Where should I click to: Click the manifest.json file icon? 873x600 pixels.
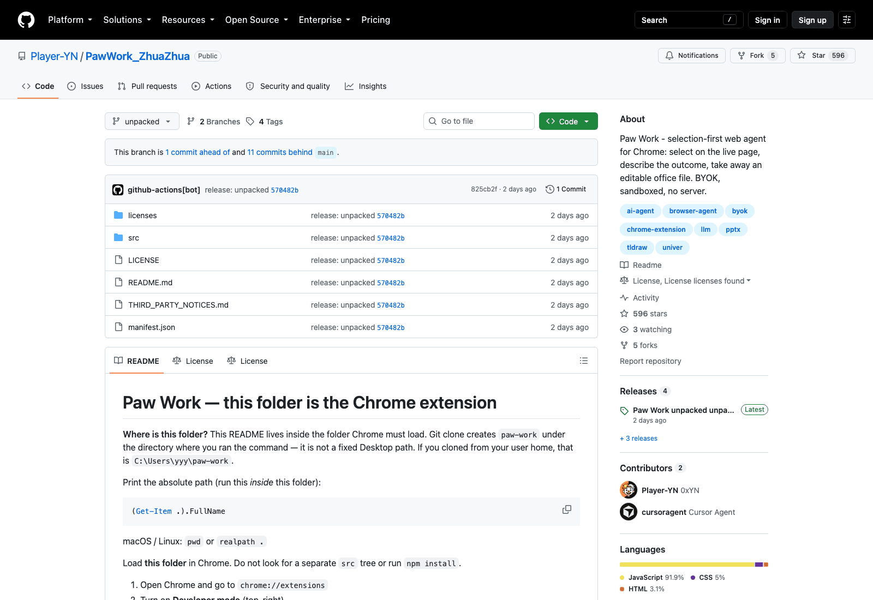(x=118, y=327)
